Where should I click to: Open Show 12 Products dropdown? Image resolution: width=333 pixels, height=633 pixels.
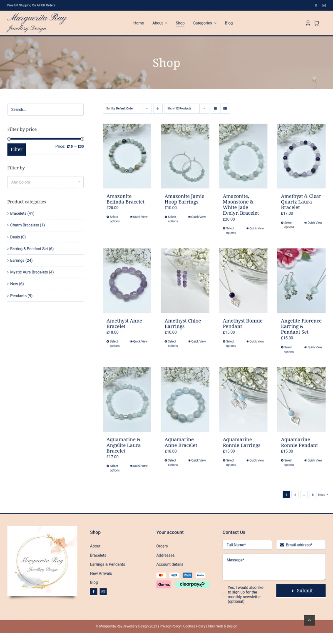tap(186, 109)
